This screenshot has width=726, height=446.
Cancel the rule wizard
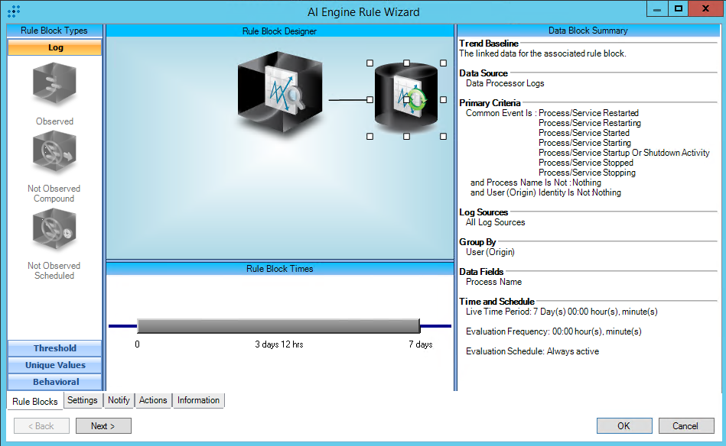click(685, 426)
